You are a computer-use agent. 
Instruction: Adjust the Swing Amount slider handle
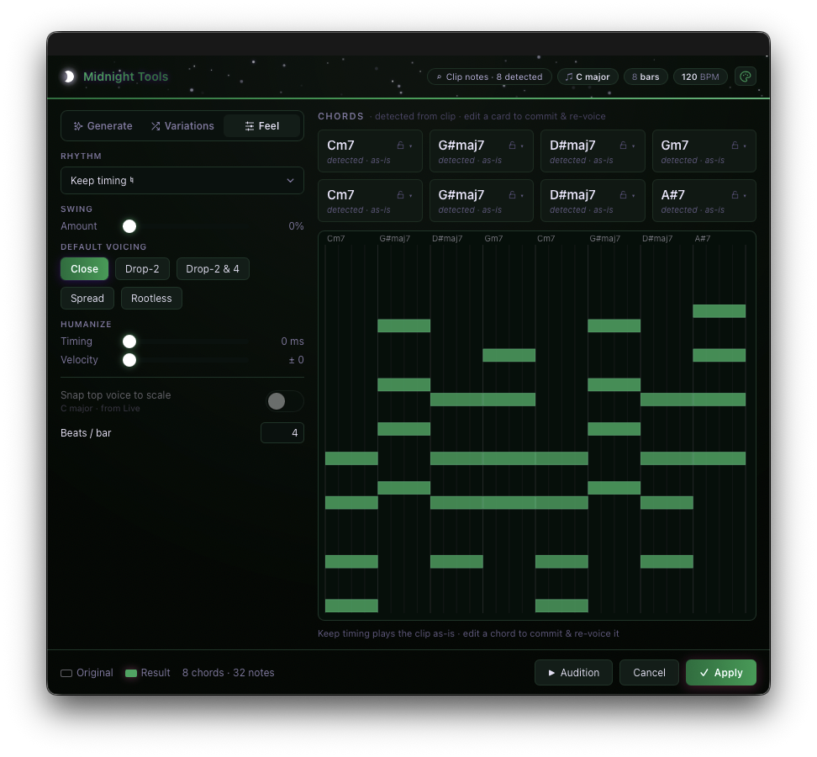coord(129,226)
